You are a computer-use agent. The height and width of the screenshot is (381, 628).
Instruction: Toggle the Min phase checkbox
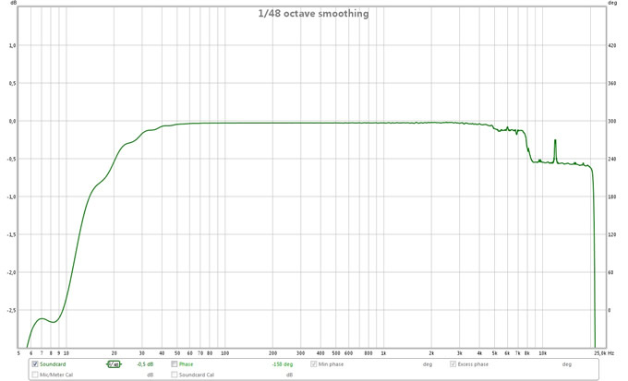pyautogui.click(x=313, y=364)
